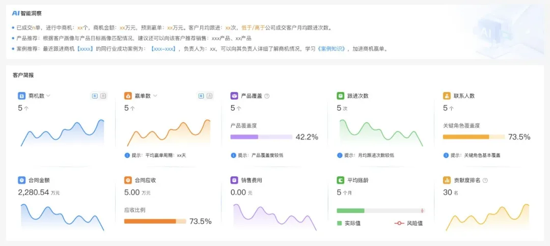Click the 销售费用 purple icon
This screenshot has height=246, width=550.
point(234,180)
